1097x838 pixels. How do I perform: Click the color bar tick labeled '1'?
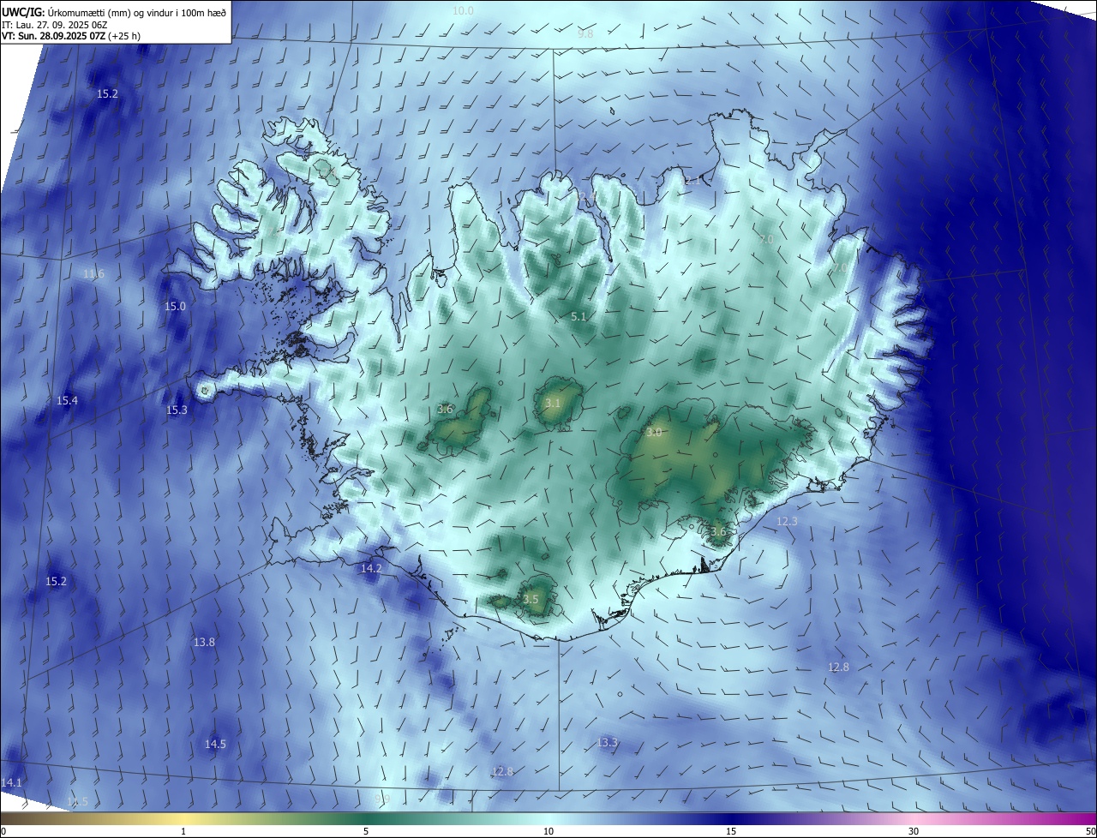(183, 831)
